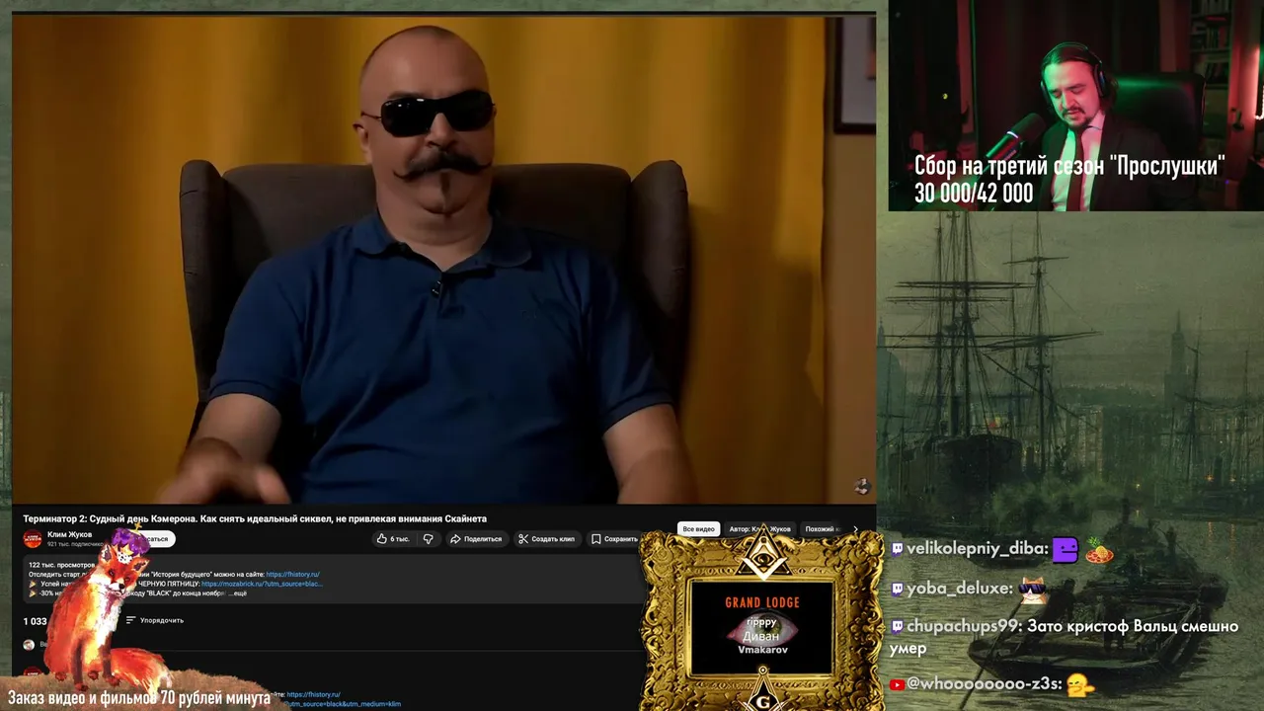The width and height of the screenshot is (1264, 711).
Task: Click the Заказ видео и фильмов banner
Action: click(139, 698)
